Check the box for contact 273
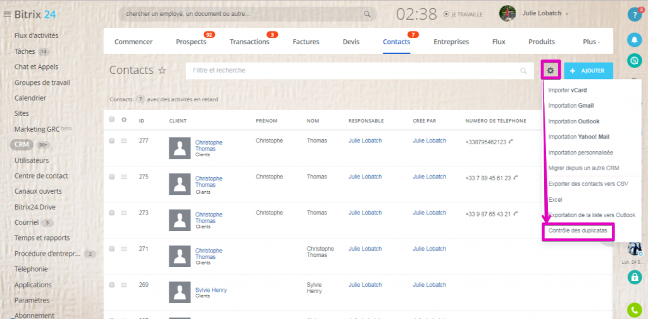 [x=111, y=213]
